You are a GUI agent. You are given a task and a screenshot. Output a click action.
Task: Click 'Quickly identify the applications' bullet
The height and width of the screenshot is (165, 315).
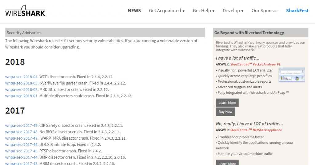pos(255,145)
